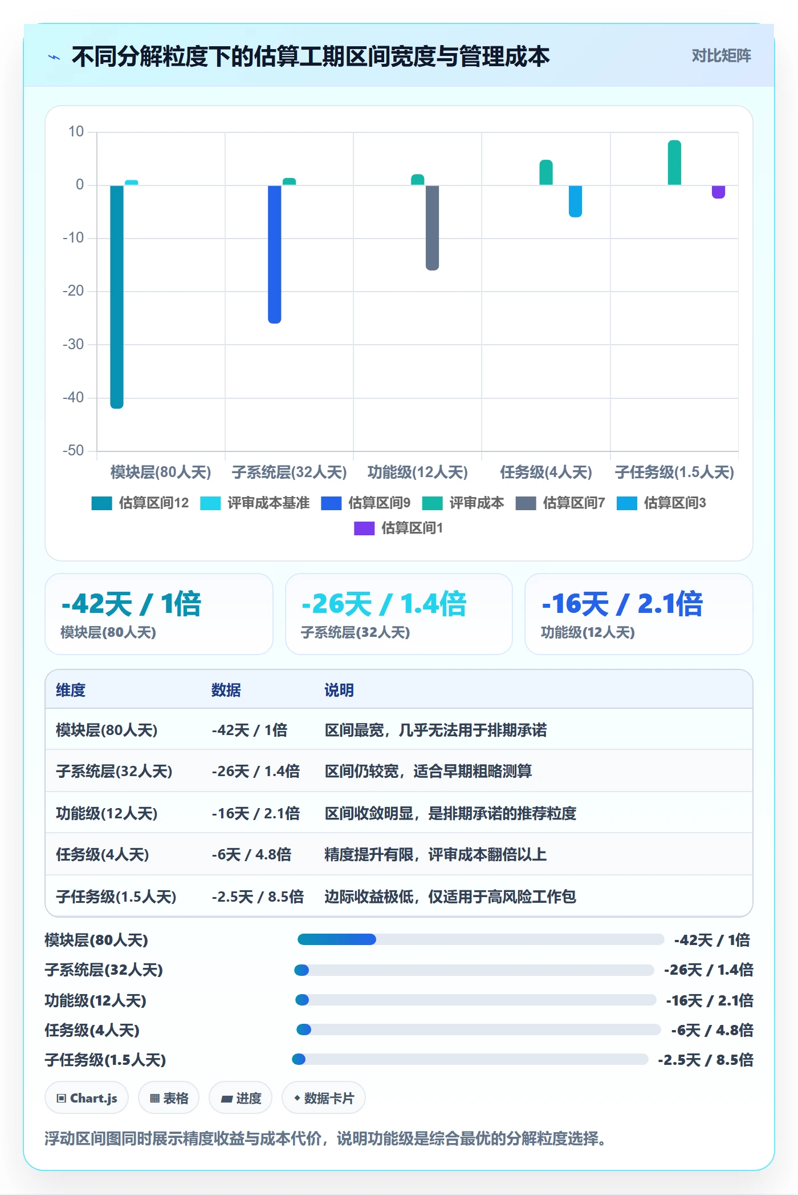Click the 子任务级(1.5人天) progress bar
This screenshot has height=1195, width=798.
pos(470,1059)
